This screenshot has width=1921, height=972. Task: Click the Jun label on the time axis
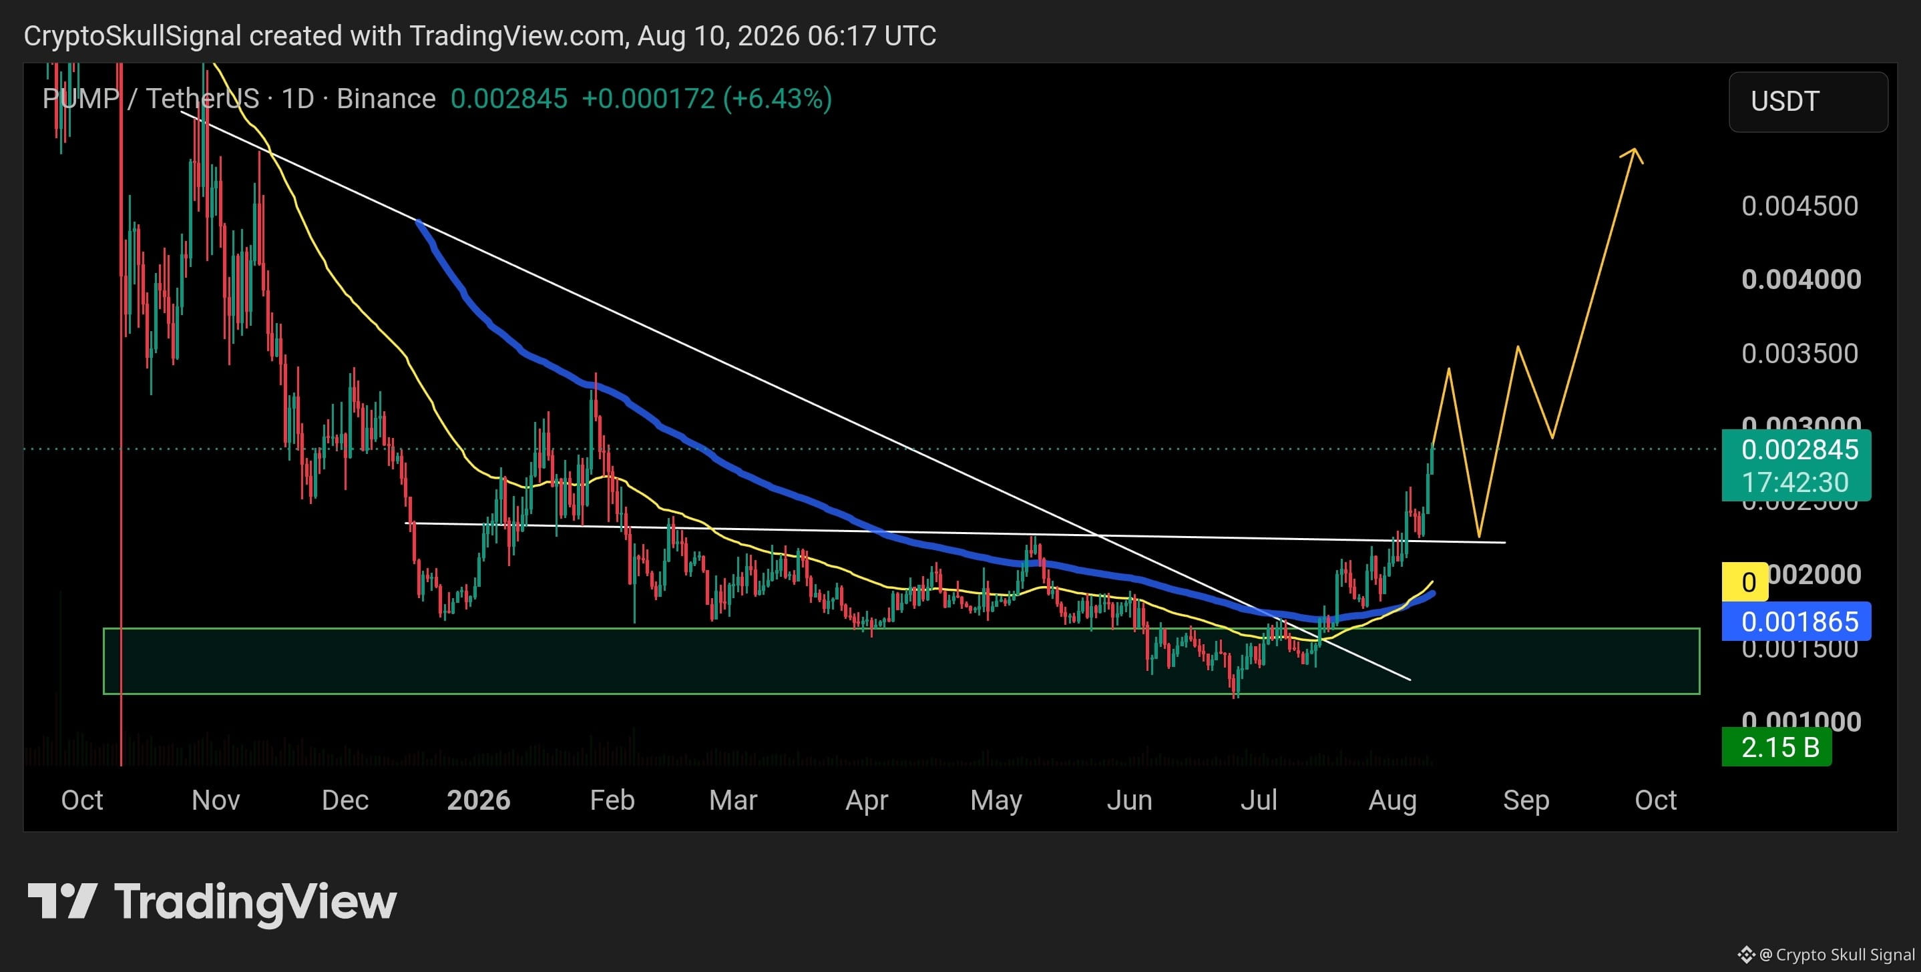click(1129, 800)
